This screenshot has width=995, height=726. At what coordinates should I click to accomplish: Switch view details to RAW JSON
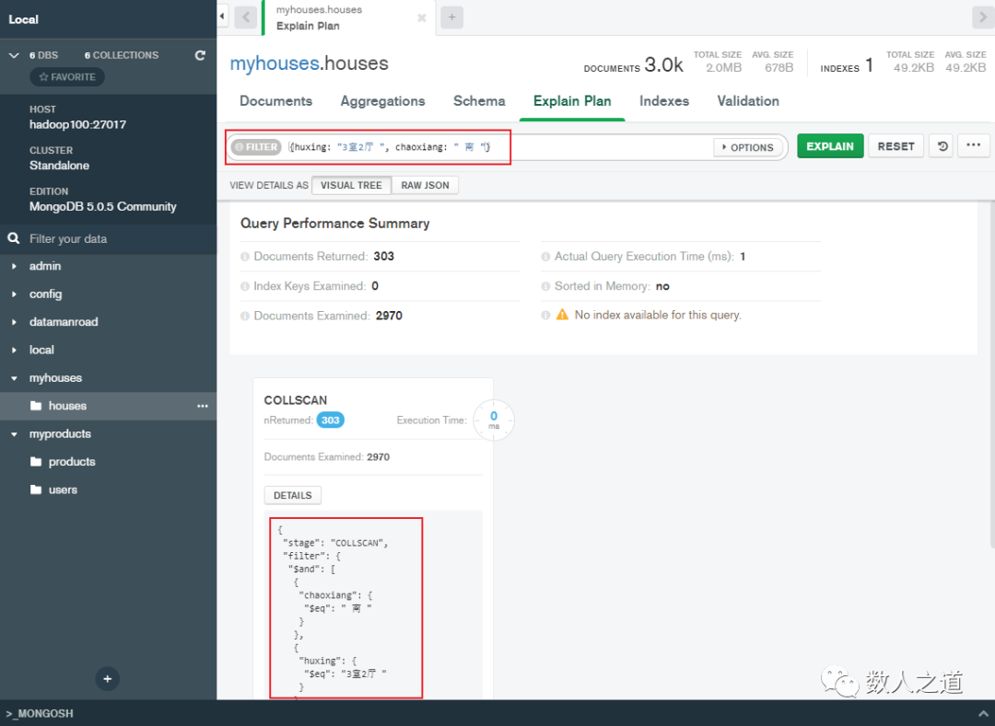[425, 185]
